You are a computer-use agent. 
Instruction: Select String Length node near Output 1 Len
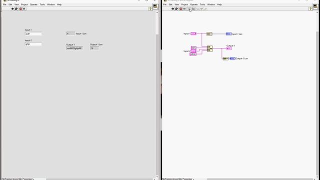[225, 58]
